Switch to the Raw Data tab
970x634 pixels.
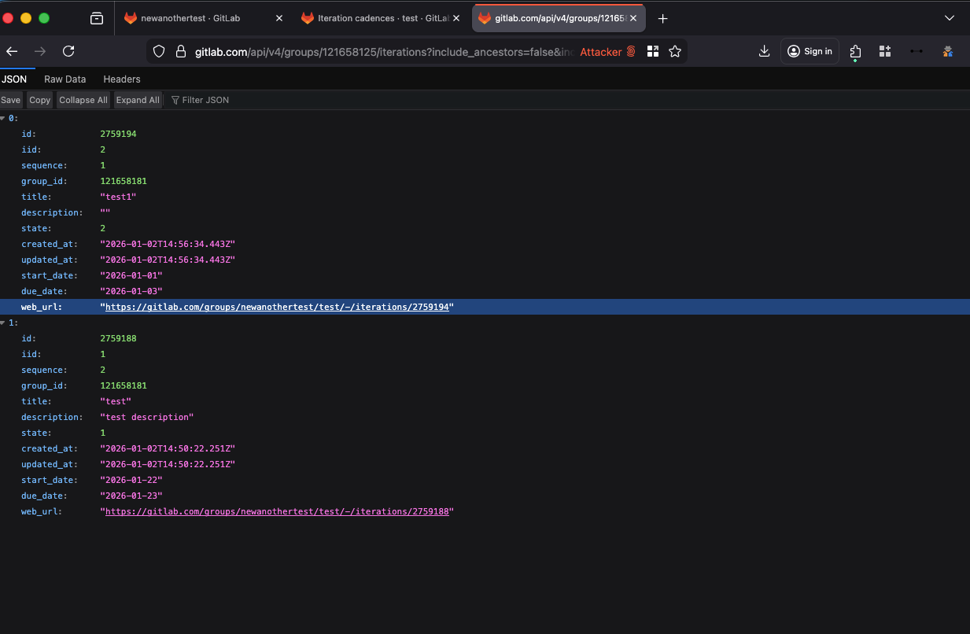click(x=65, y=79)
